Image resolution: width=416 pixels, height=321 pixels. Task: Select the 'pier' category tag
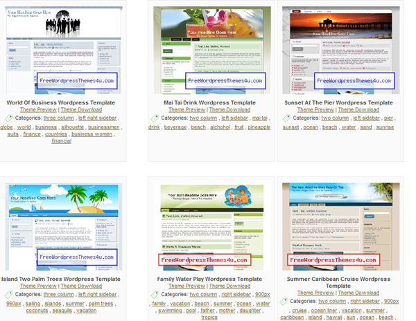(388, 118)
